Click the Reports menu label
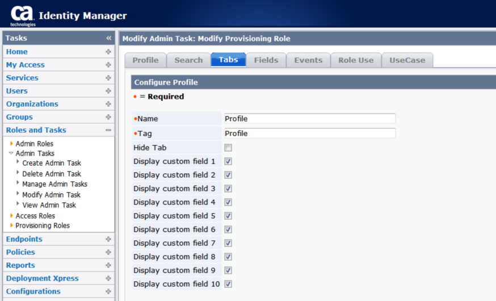The height and width of the screenshot is (301, 496). point(20,265)
